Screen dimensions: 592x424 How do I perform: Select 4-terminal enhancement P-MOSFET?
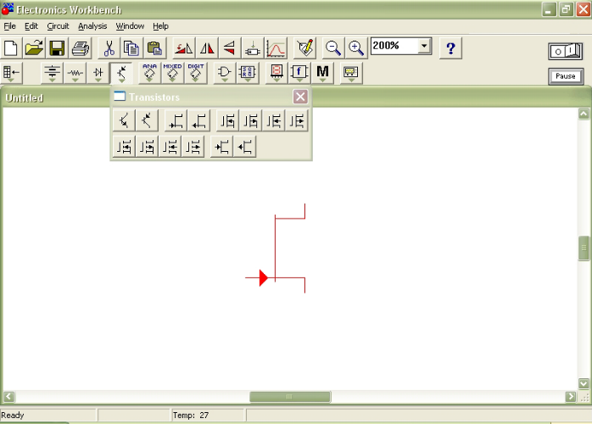[193, 147]
